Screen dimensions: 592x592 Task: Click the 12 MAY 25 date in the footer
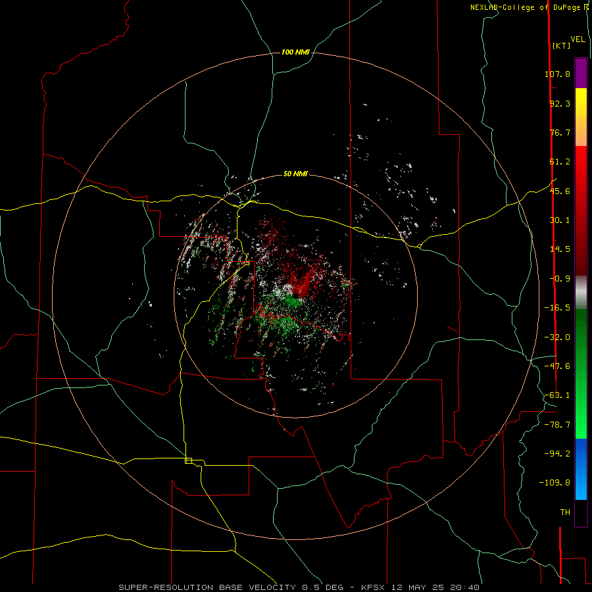417,587
